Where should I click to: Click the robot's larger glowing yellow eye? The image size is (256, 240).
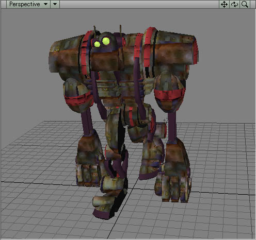click(106, 41)
